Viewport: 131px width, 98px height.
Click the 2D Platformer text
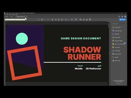93,69
